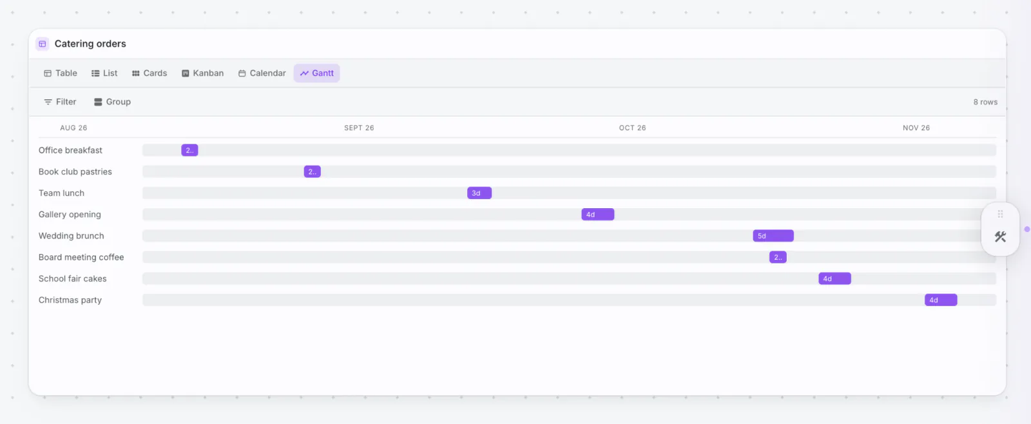
Task: Click the Book club pastries row label
Action: (x=75, y=171)
